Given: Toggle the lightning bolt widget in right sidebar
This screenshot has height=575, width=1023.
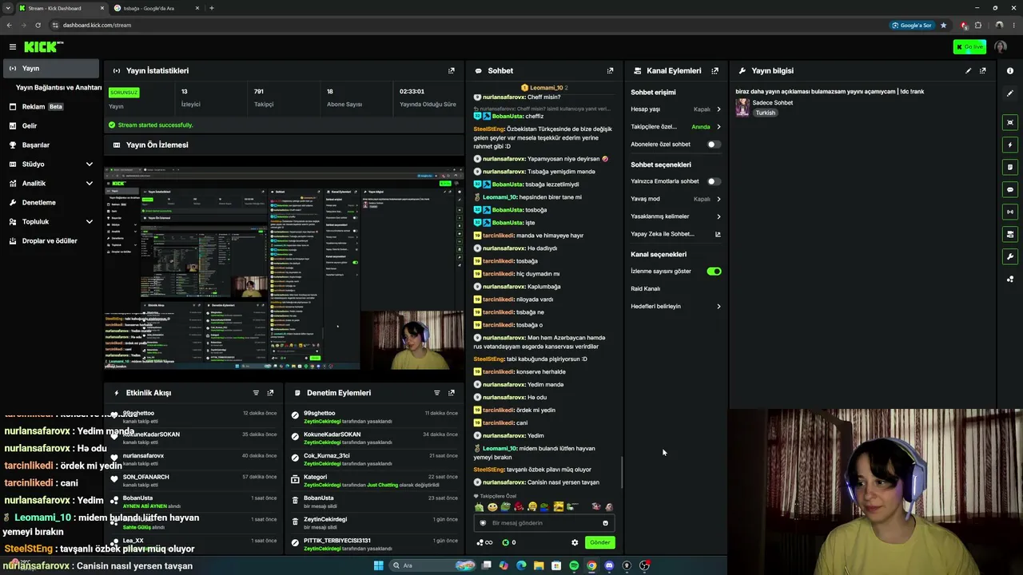Looking at the screenshot, I should [1010, 145].
